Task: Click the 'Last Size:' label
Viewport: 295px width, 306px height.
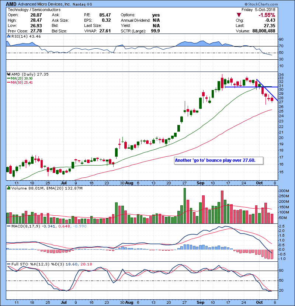Action: click(x=93, y=25)
